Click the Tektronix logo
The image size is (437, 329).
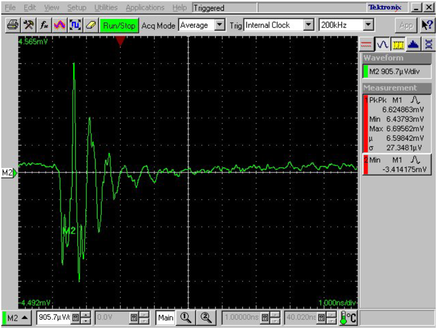point(385,7)
